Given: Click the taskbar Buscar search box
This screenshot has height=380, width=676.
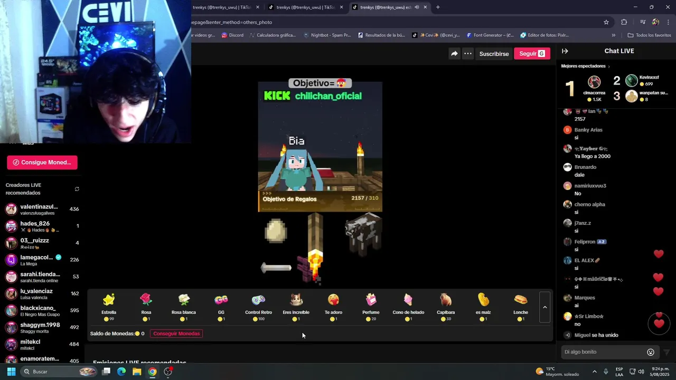Looking at the screenshot, I should pyautogui.click(x=59, y=372).
